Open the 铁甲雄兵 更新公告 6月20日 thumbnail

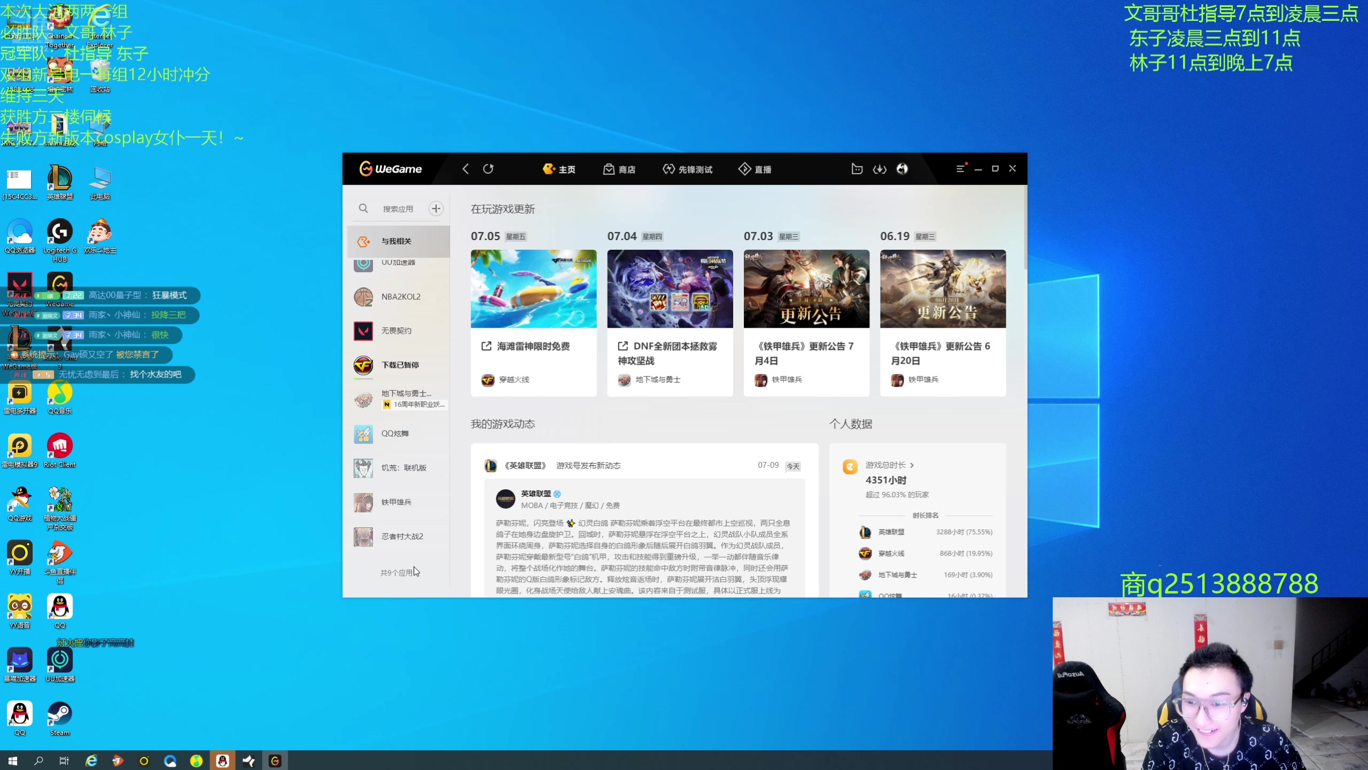click(943, 289)
